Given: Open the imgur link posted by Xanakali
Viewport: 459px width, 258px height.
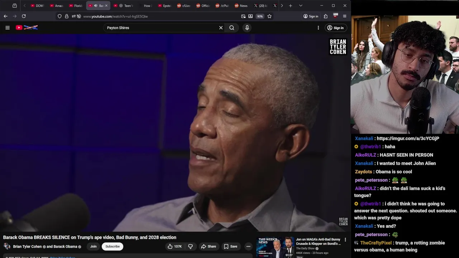Looking at the screenshot, I should click(x=408, y=138).
